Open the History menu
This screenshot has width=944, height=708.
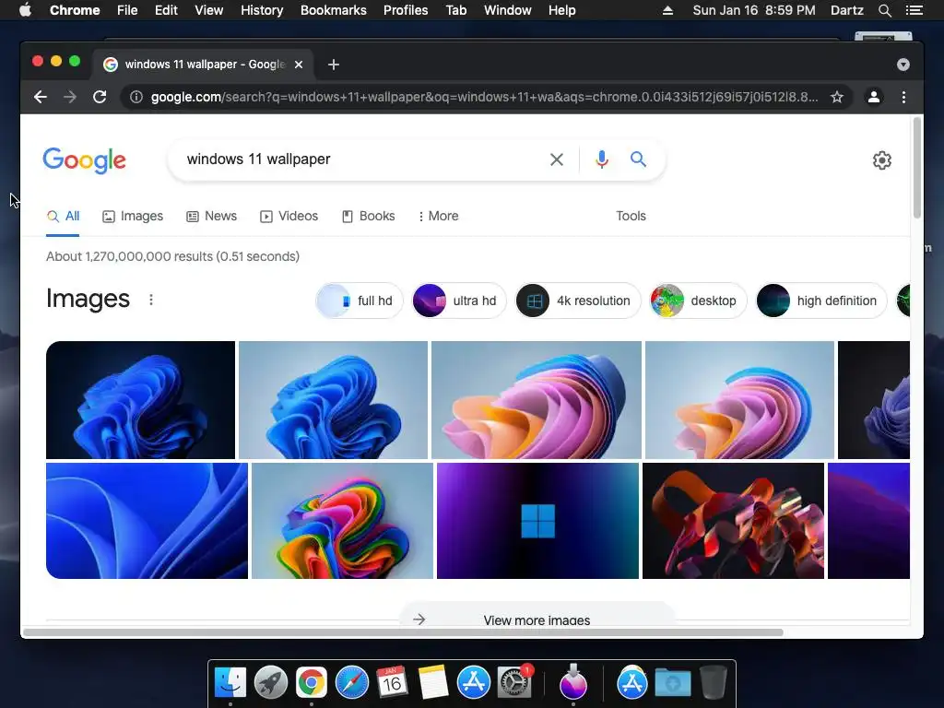262,10
